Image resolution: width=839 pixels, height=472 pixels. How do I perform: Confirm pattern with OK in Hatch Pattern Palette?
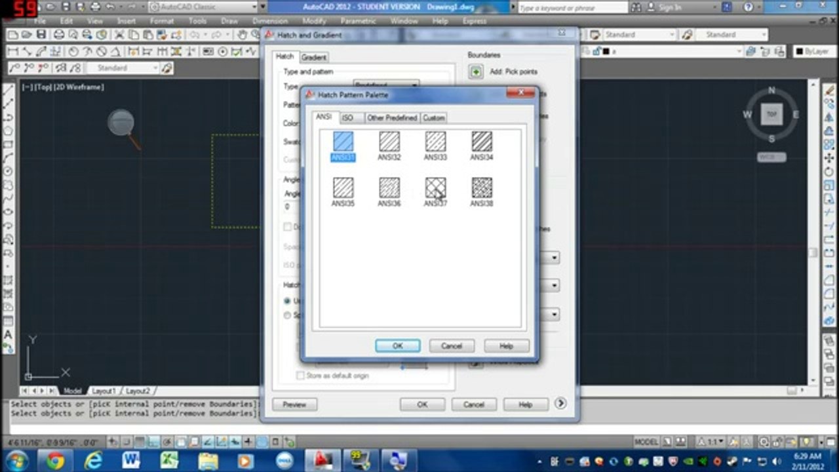click(398, 345)
